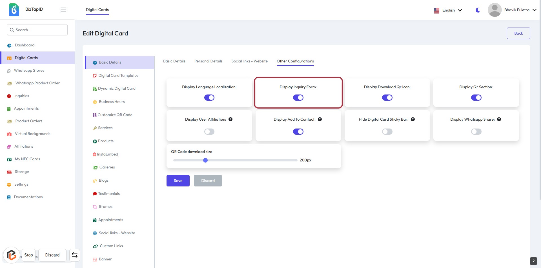This screenshot has height=268, width=541.
Task: Open the English language dropdown
Action: (x=448, y=10)
